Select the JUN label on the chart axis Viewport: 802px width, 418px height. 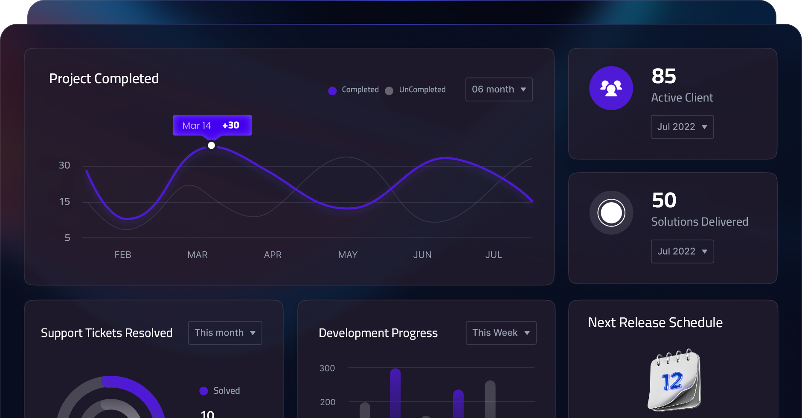coord(422,255)
